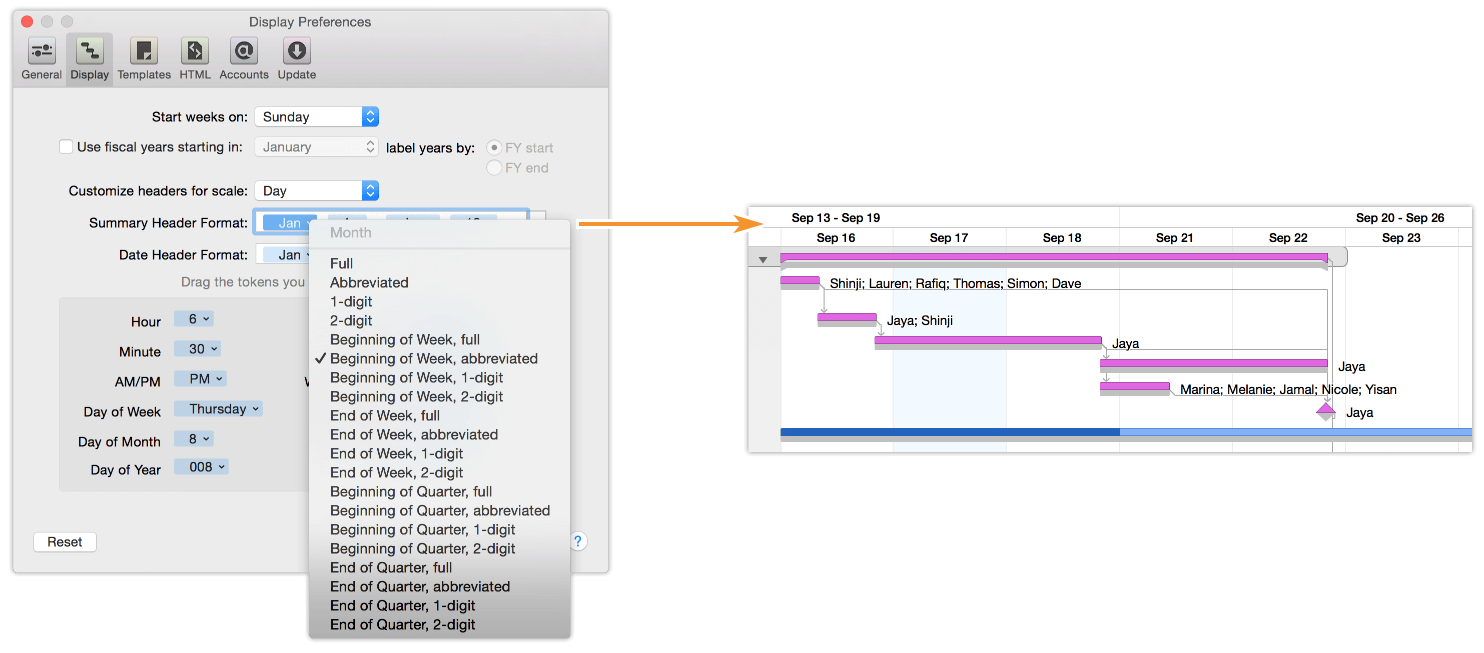Collapse the Gantt group disclosure triangle

pos(763,259)
